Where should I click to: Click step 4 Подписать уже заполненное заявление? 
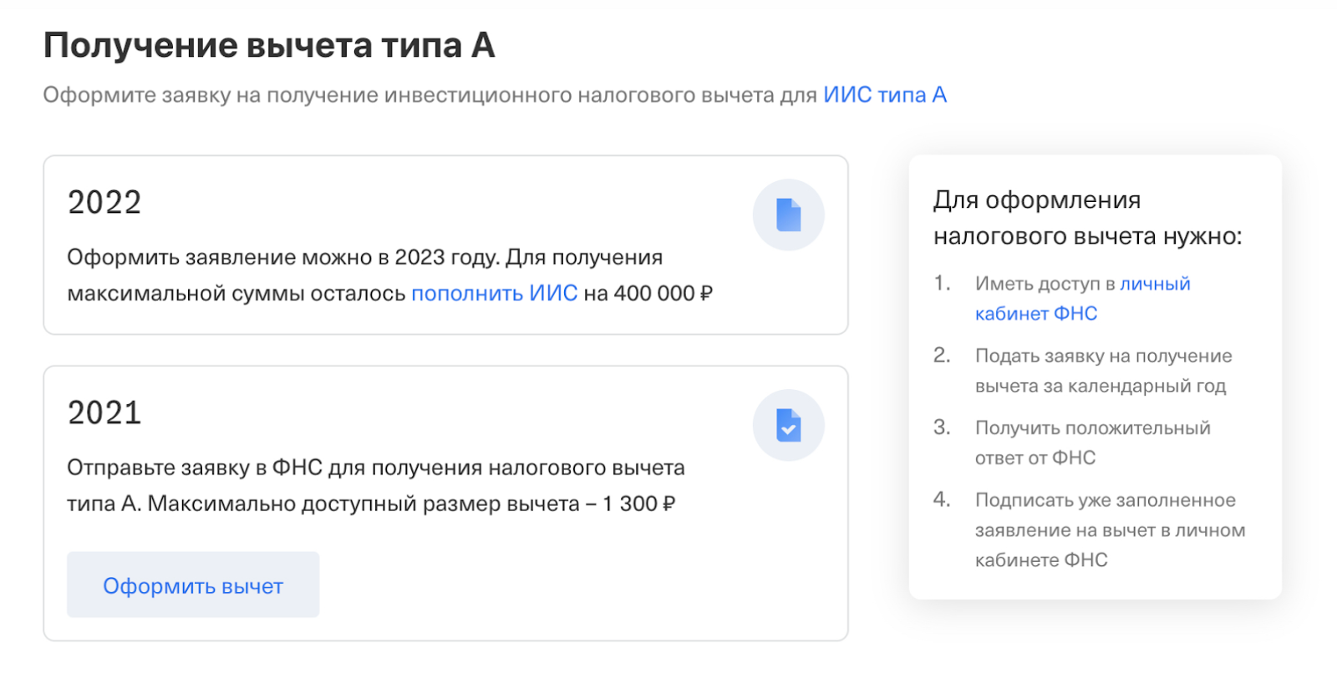pos(1110,529)
